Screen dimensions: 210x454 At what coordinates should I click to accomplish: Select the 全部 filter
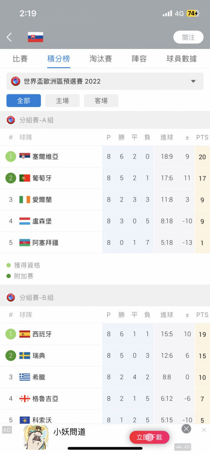click(x=24, y=100)
